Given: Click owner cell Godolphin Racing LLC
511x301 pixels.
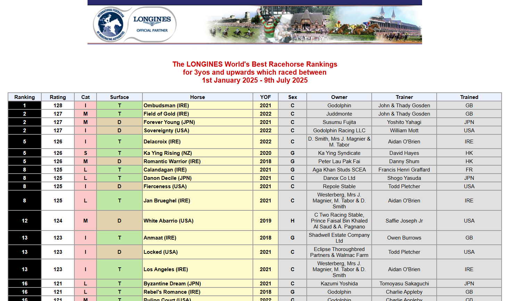Looking at the screenshot, I should [x=339, y=131].
